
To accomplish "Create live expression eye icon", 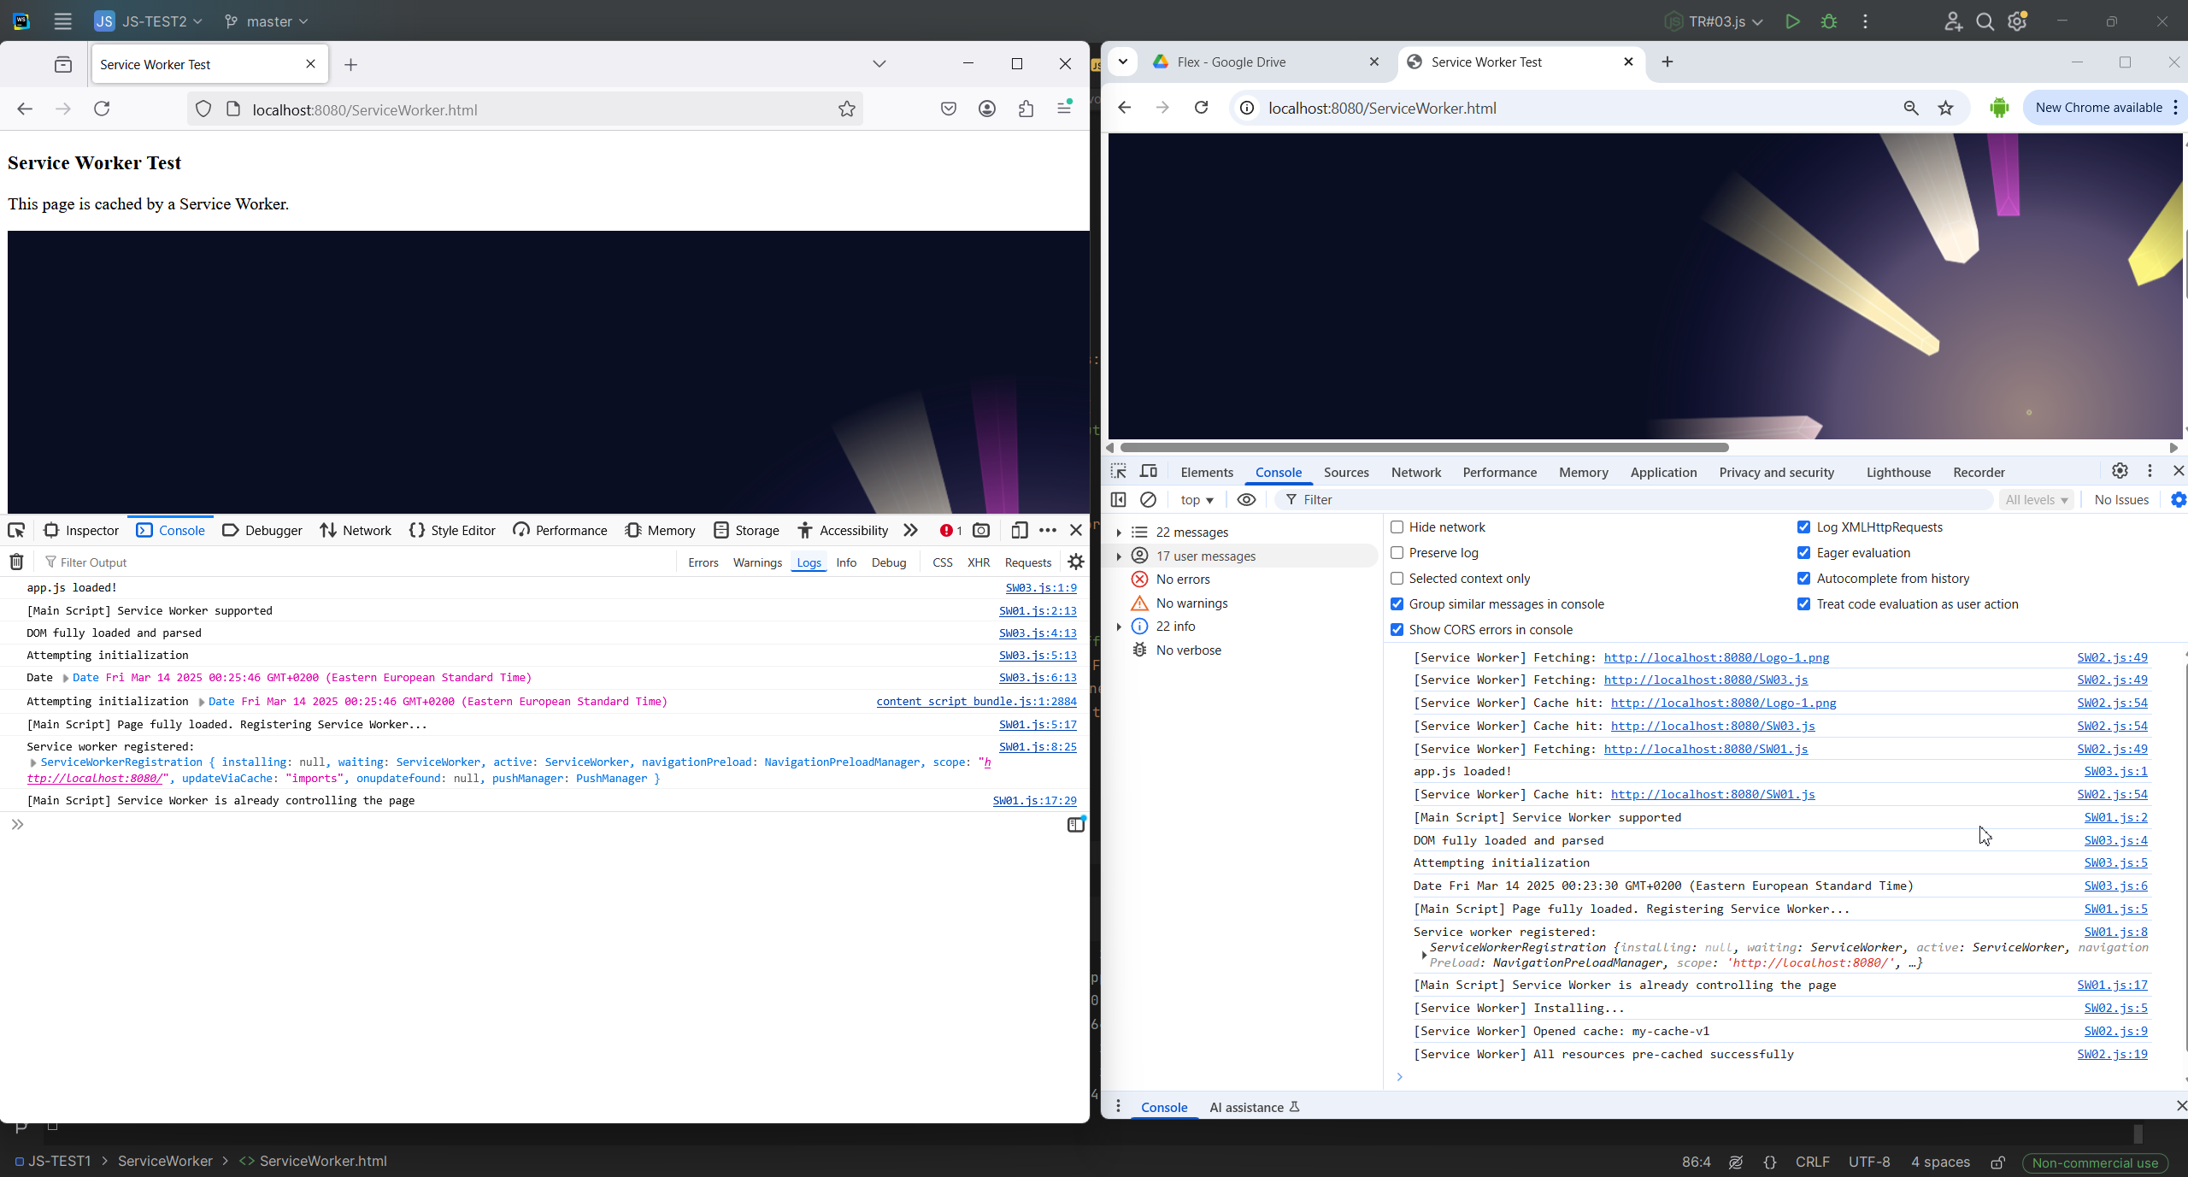I will 1246,499.
